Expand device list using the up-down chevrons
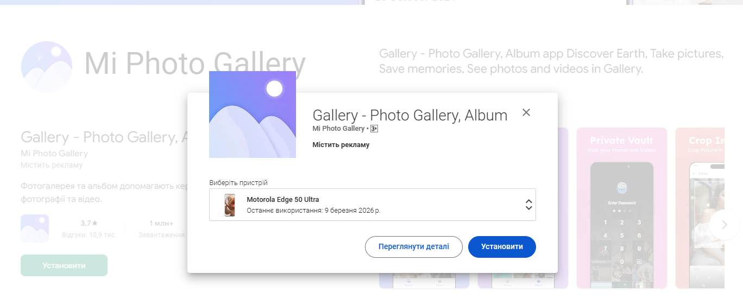Image resolution: width=743 pixels, height=305 pixels. coord(528,205)
